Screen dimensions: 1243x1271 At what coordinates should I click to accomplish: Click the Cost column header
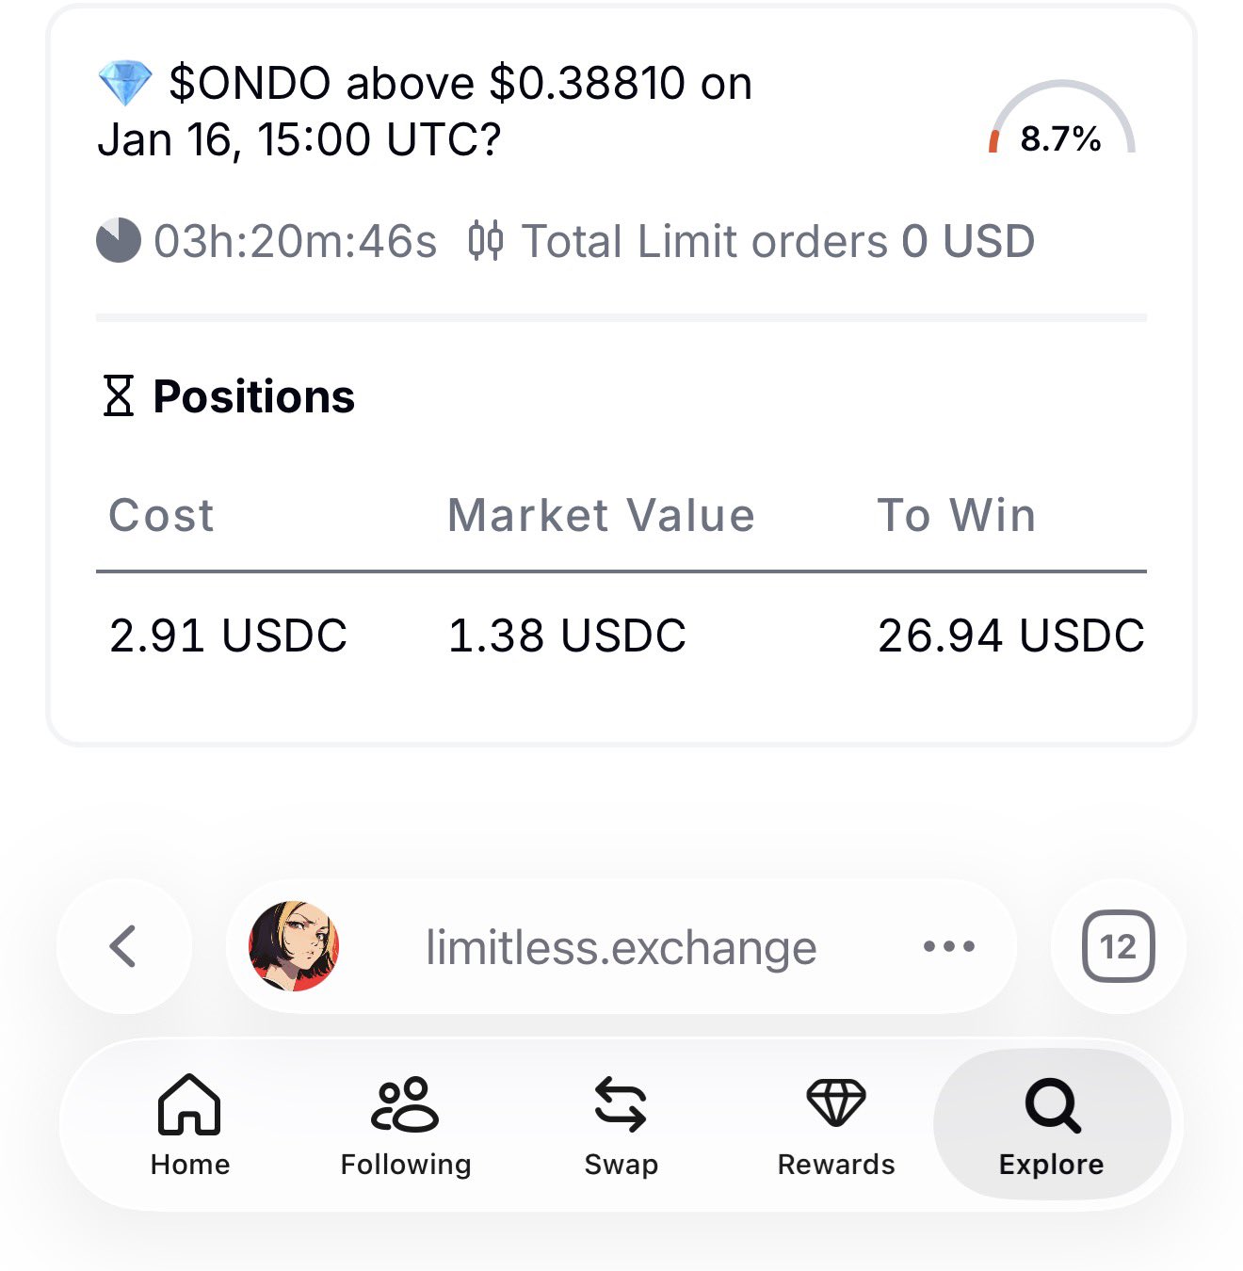tap(162, 515)
